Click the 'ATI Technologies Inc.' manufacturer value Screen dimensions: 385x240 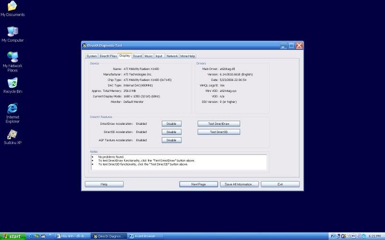(138, 74)
